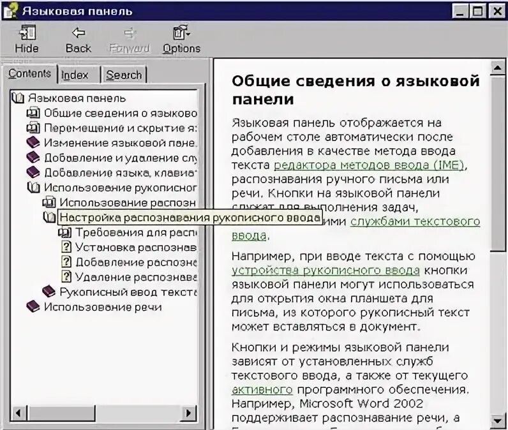Collapse open book 'Использование рукописног'
This screenshot has height=430, width=508.
[34, 187]
